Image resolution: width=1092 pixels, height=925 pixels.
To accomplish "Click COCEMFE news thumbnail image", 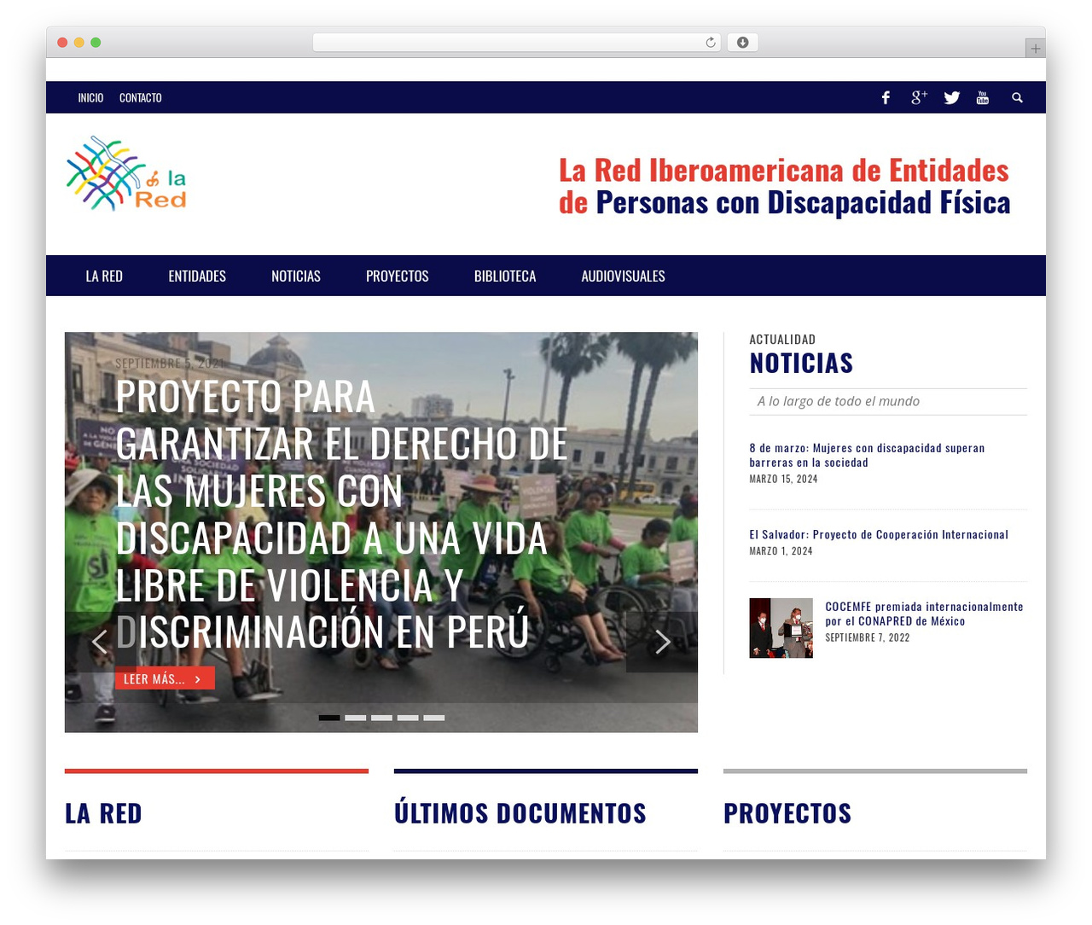I will (x=781, y=628).
